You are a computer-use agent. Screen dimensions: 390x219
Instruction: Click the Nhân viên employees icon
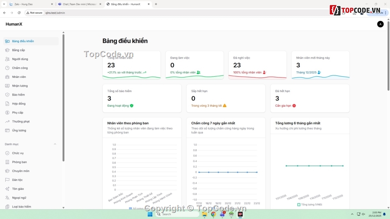click(7, 77)
